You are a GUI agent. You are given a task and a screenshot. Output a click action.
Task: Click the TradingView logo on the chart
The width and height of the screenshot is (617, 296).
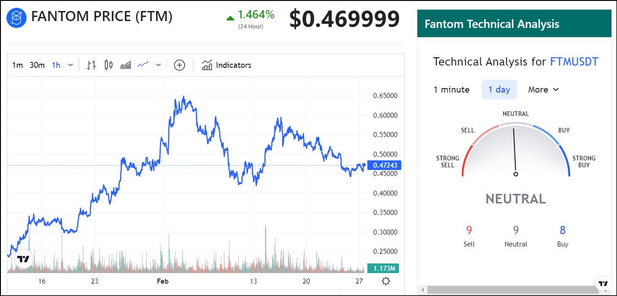point(23,259)
